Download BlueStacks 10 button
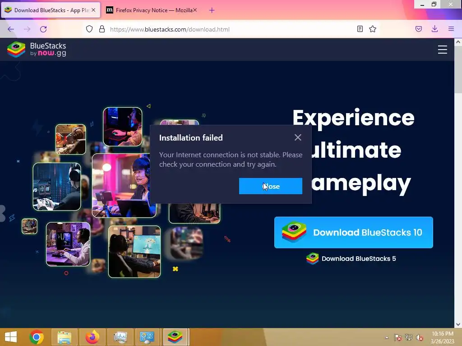Viewport: 462px width, 346px height. point(354,232)
